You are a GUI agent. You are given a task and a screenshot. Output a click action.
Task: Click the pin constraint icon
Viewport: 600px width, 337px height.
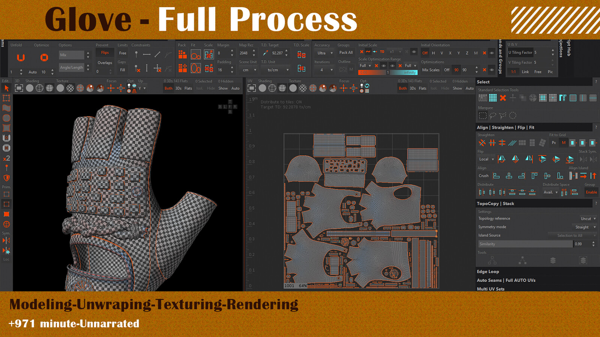click(136, 54)
